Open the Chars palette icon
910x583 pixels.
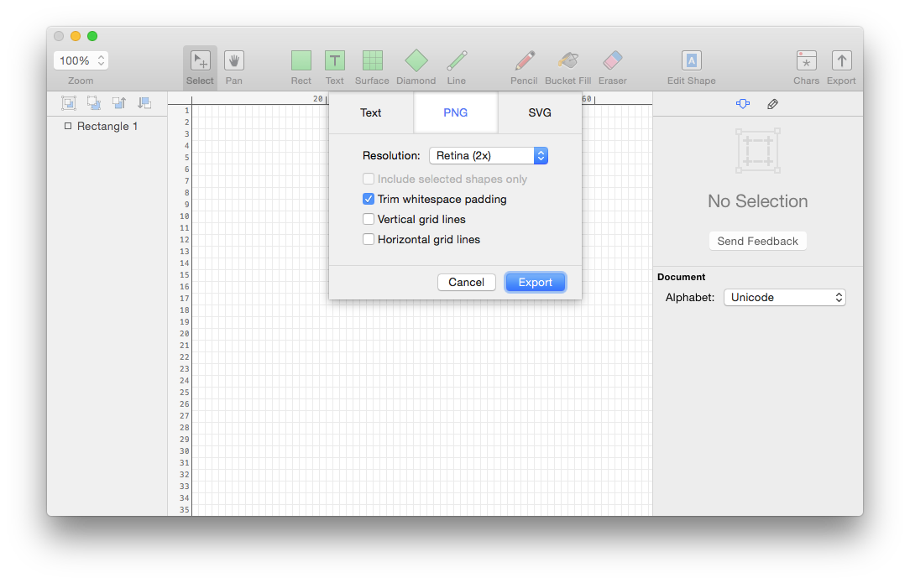coord(806,61)
